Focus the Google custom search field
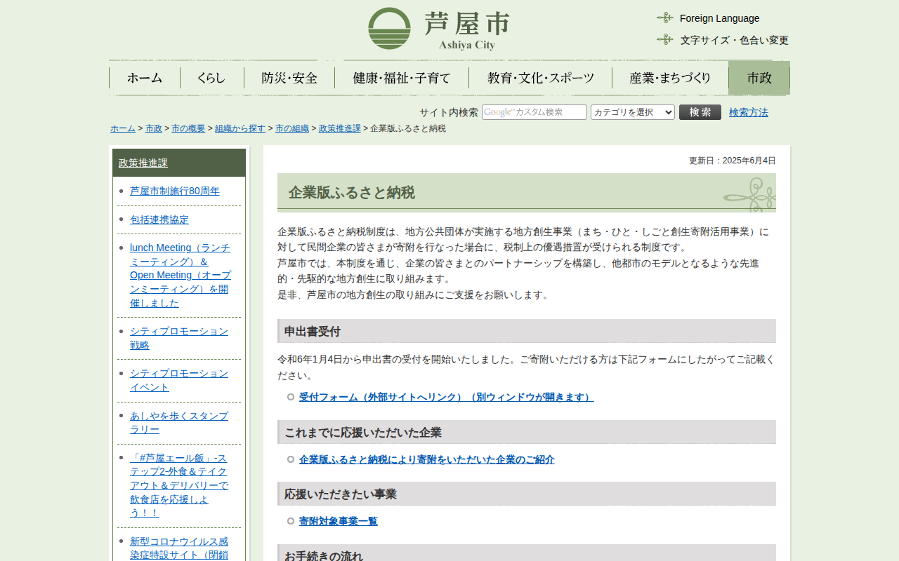The width and height of the screenshot is (899, 561). 534,112
